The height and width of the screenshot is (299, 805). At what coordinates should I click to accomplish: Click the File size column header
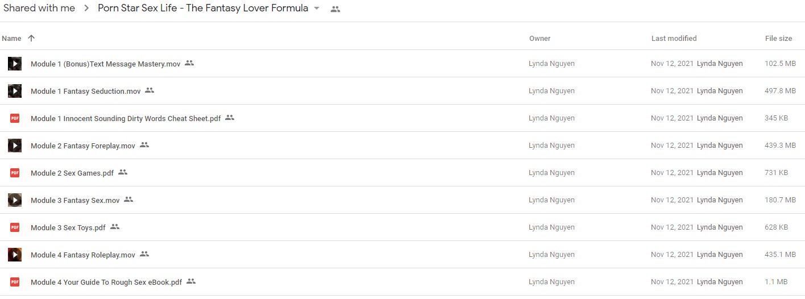pos(778,39)
